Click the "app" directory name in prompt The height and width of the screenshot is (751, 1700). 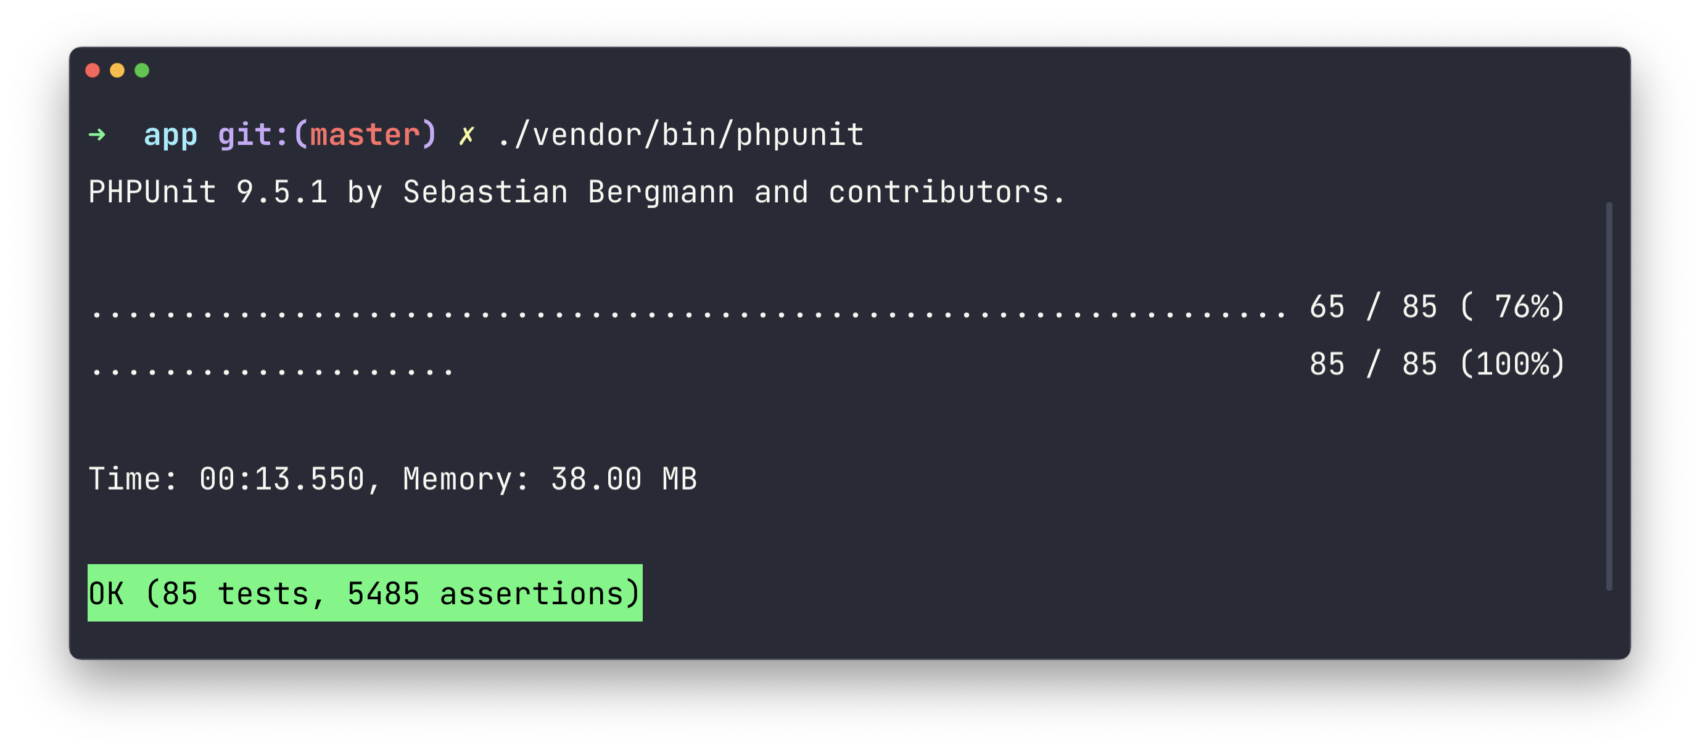tap(170, 135)
